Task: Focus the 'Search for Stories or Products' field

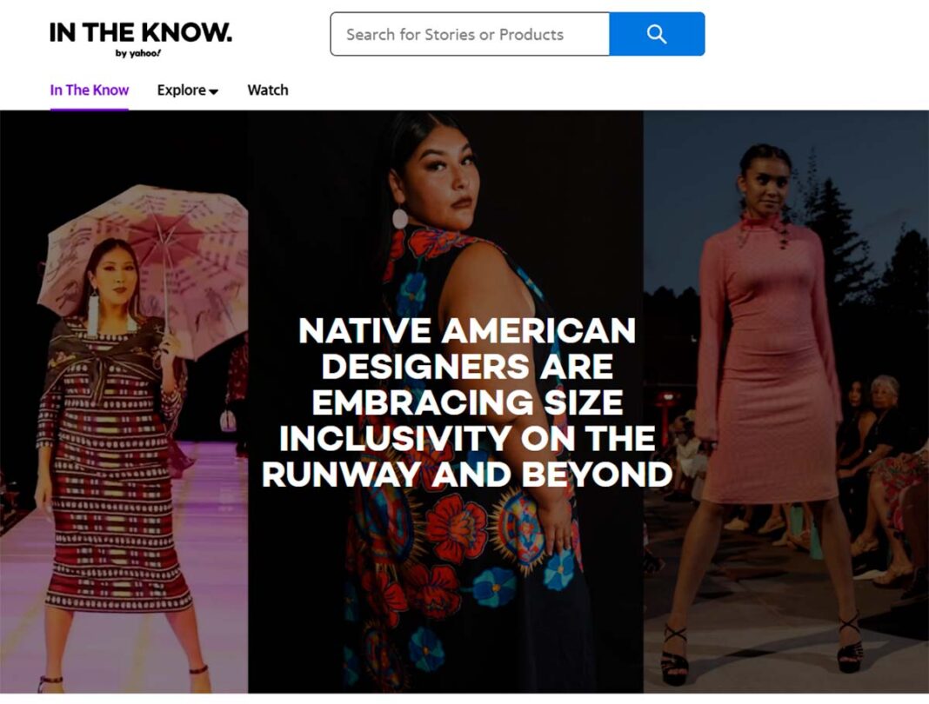Action: (x=470, y=35)
